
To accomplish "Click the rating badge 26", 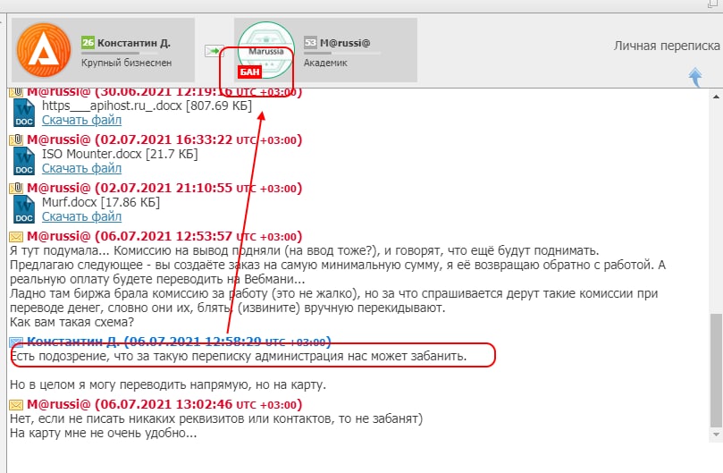I will [x=88, y=43].
